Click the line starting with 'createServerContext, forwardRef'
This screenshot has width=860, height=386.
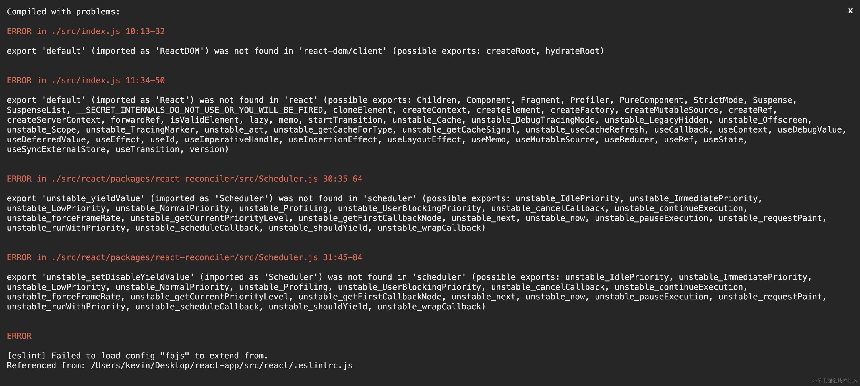(409, 120)
